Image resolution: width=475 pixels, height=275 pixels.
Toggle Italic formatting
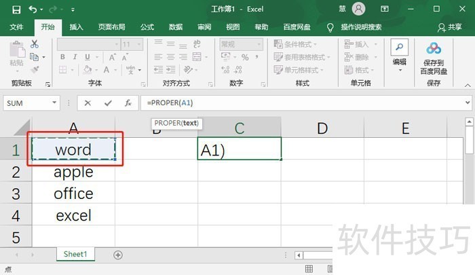[75, 57]
